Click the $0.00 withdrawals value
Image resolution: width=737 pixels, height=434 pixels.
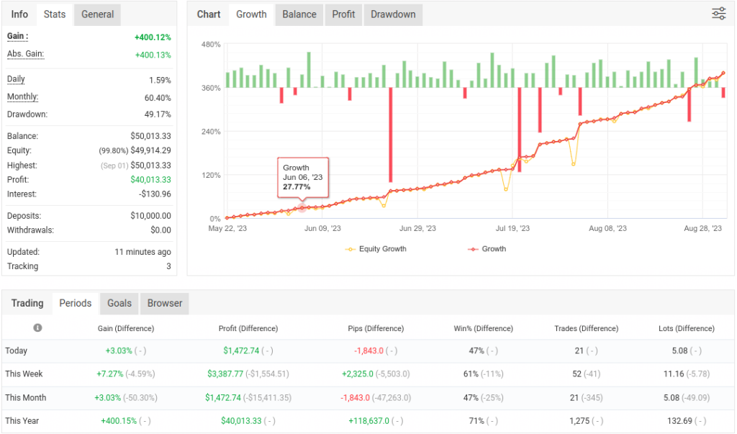[x=160, y=230]
